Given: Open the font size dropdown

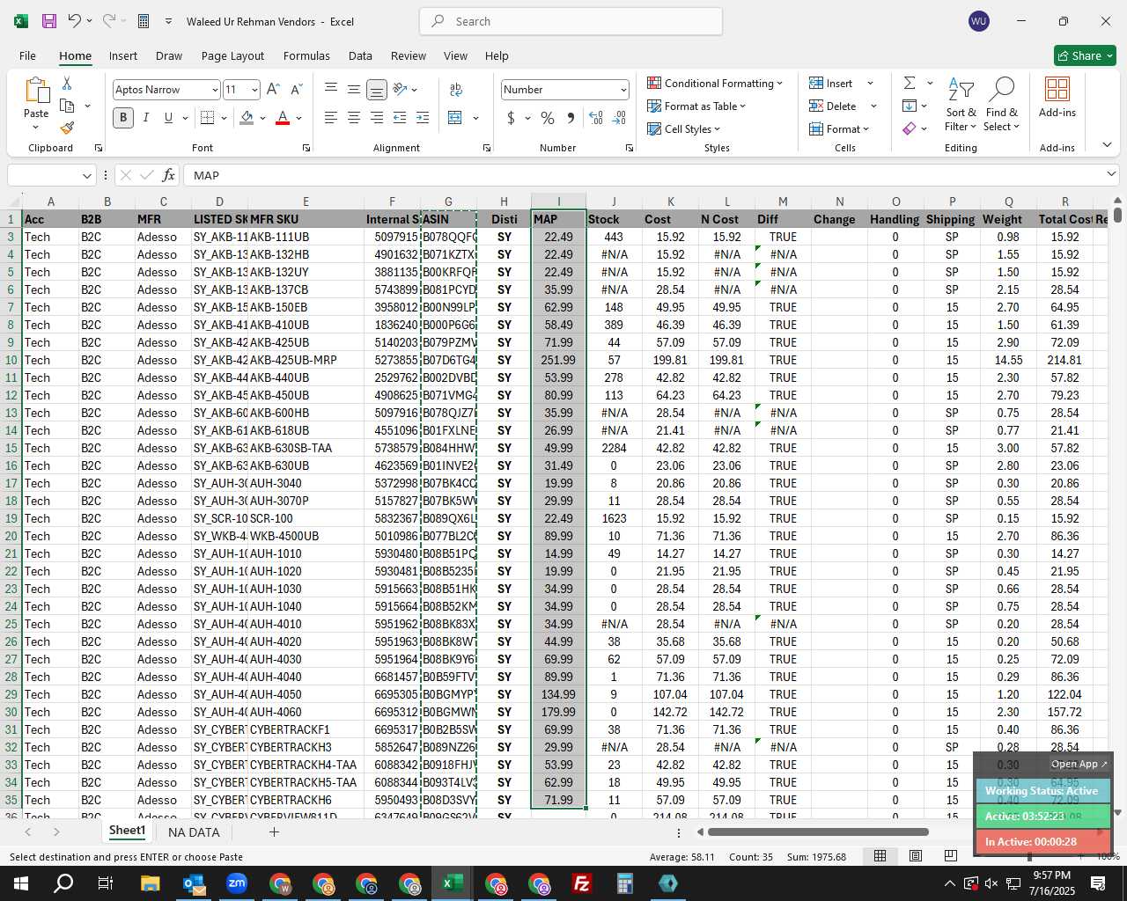Looking at the screenshot, I should click(254, 90).
